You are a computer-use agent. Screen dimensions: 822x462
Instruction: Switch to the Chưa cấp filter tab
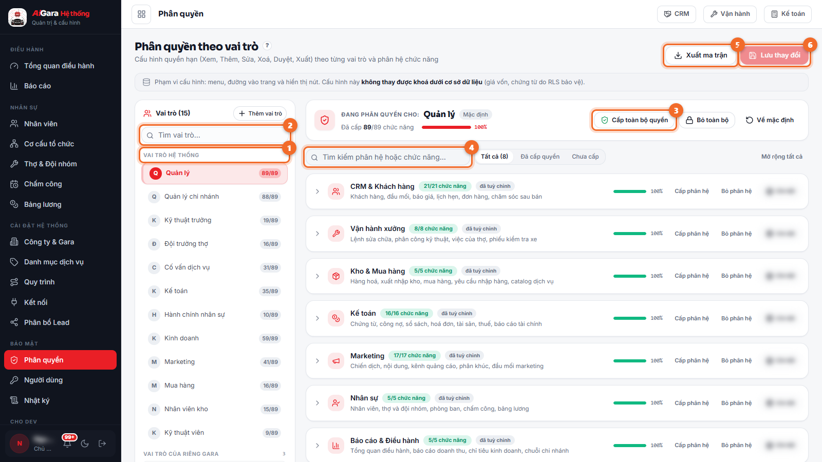[585, 157]
